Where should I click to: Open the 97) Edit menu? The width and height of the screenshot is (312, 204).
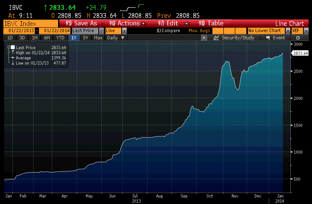point(168,23)
